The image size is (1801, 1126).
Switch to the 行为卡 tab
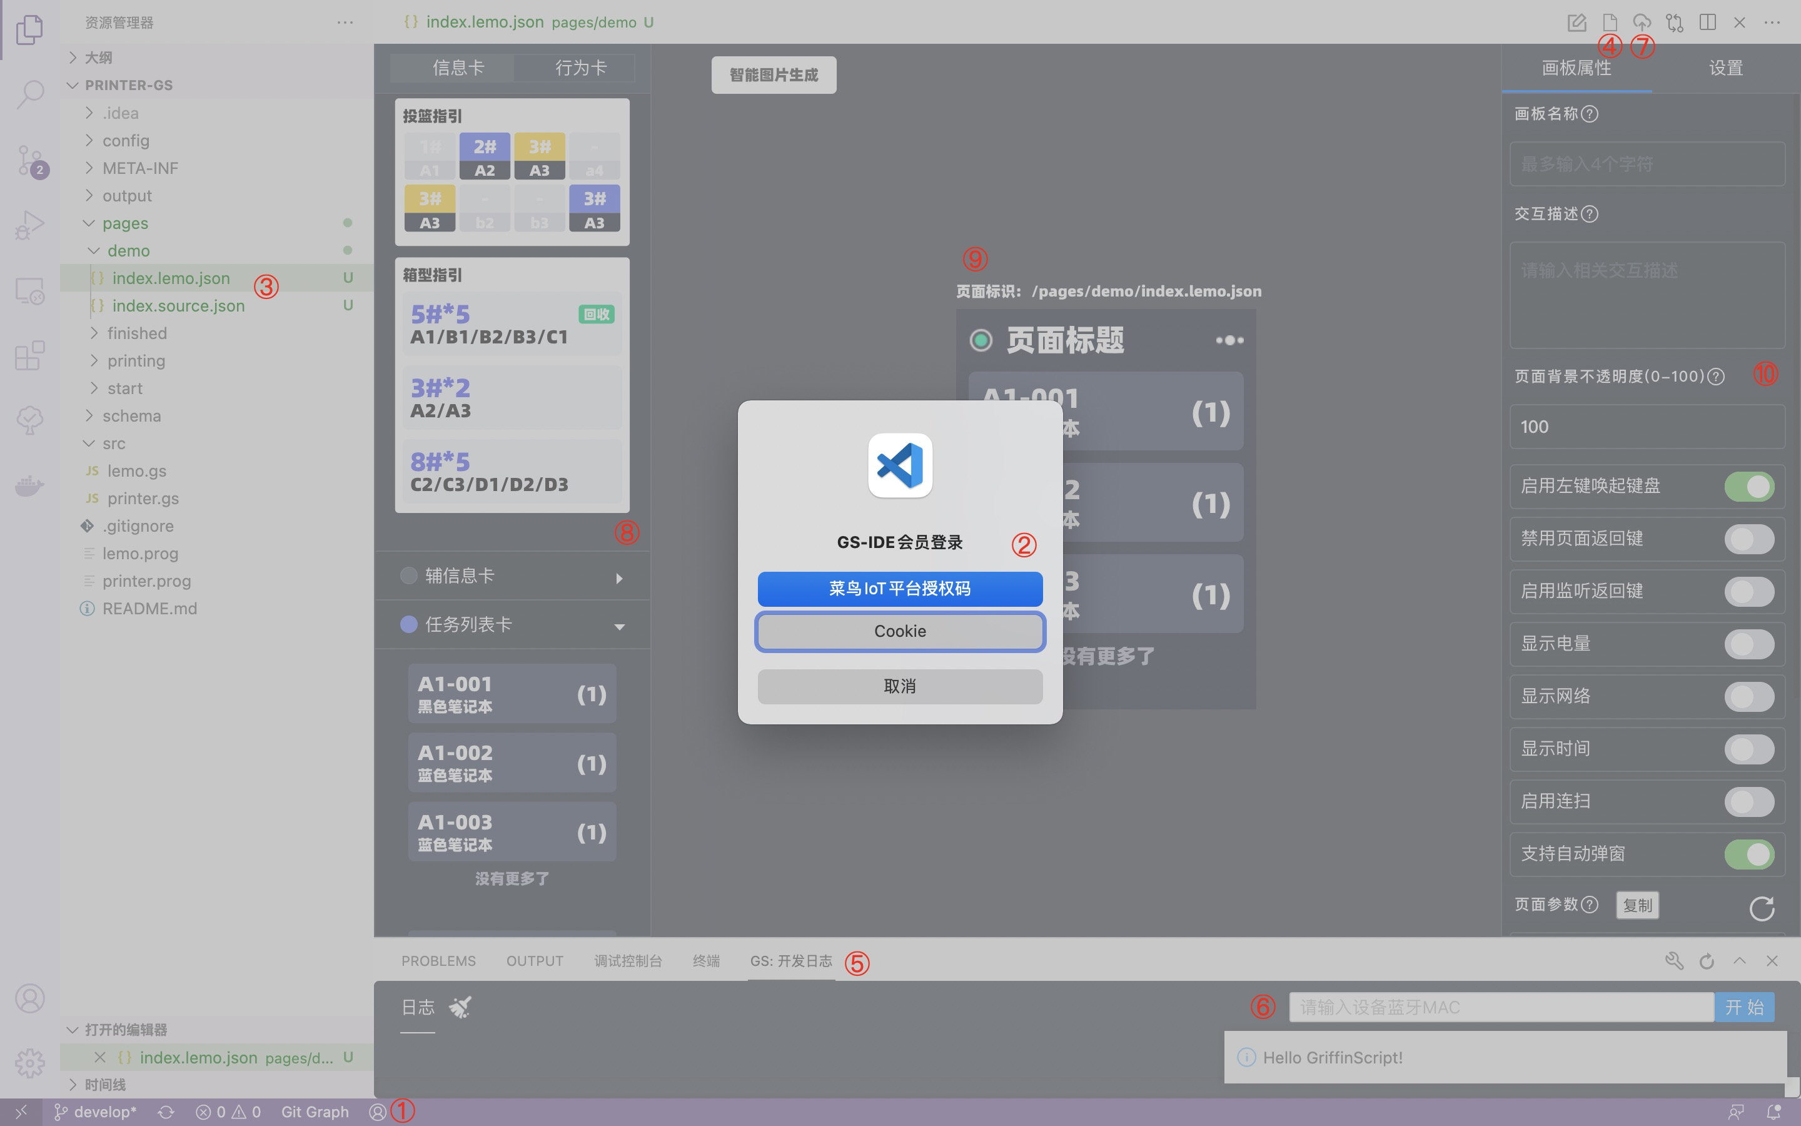[580, 68]
